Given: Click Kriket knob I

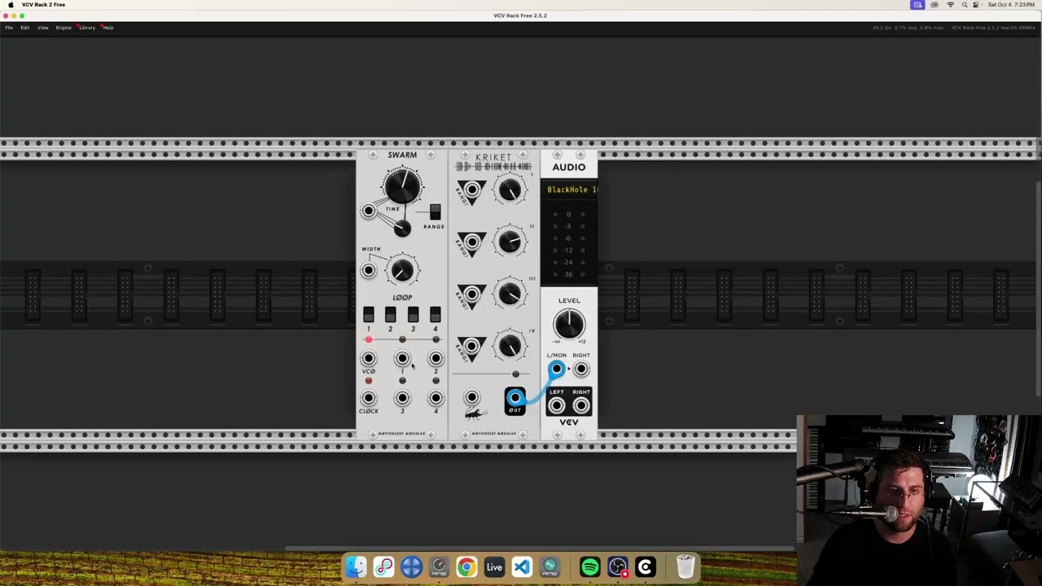Looking at the screenshot, I should [510, 190].
